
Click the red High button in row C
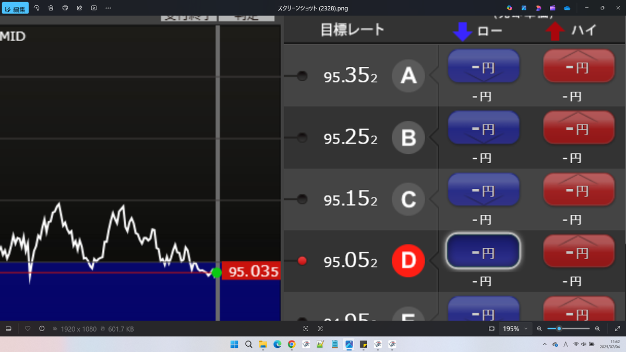579,189
